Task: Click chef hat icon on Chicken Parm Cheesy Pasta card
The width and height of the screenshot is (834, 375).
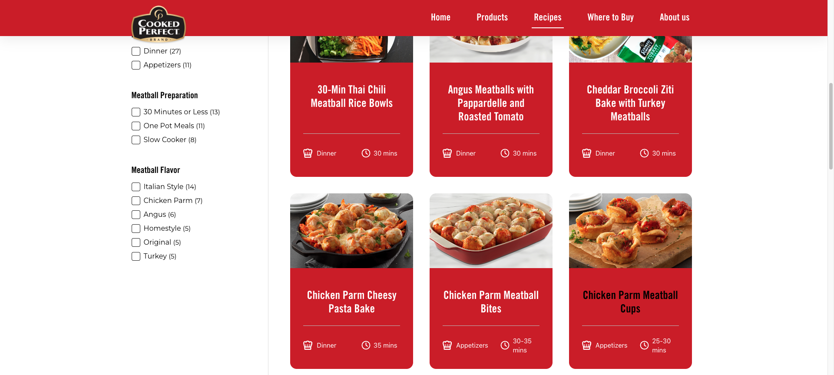Action: pos(308,345)
